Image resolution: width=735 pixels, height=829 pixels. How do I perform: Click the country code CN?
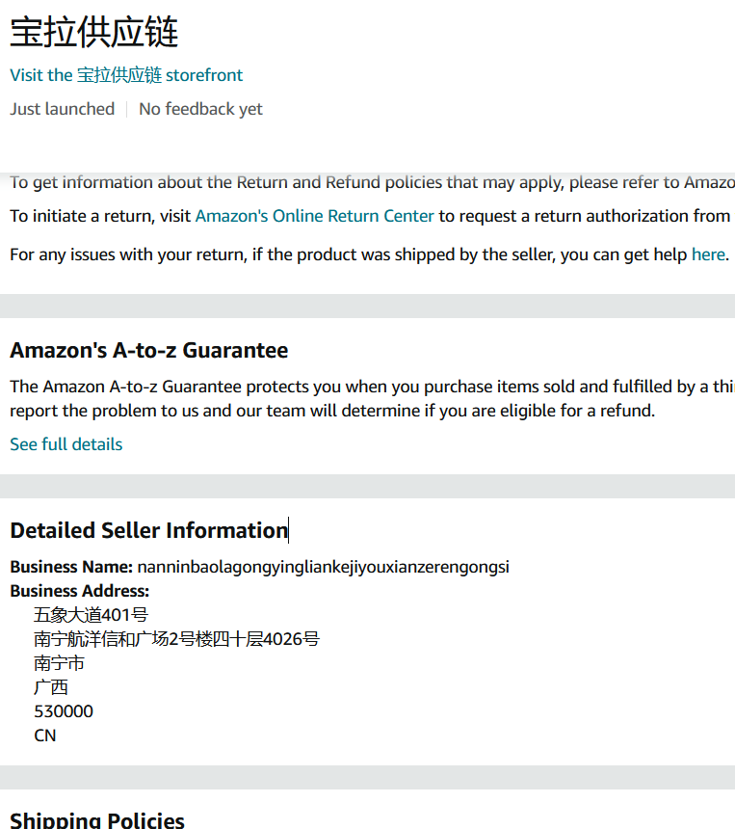pos(45,735)
